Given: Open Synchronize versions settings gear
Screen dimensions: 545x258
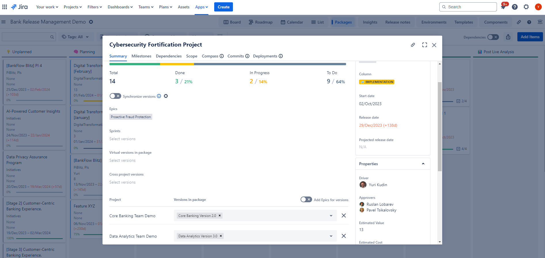Looking at the screenshot, I should click(x=166, y=96).
